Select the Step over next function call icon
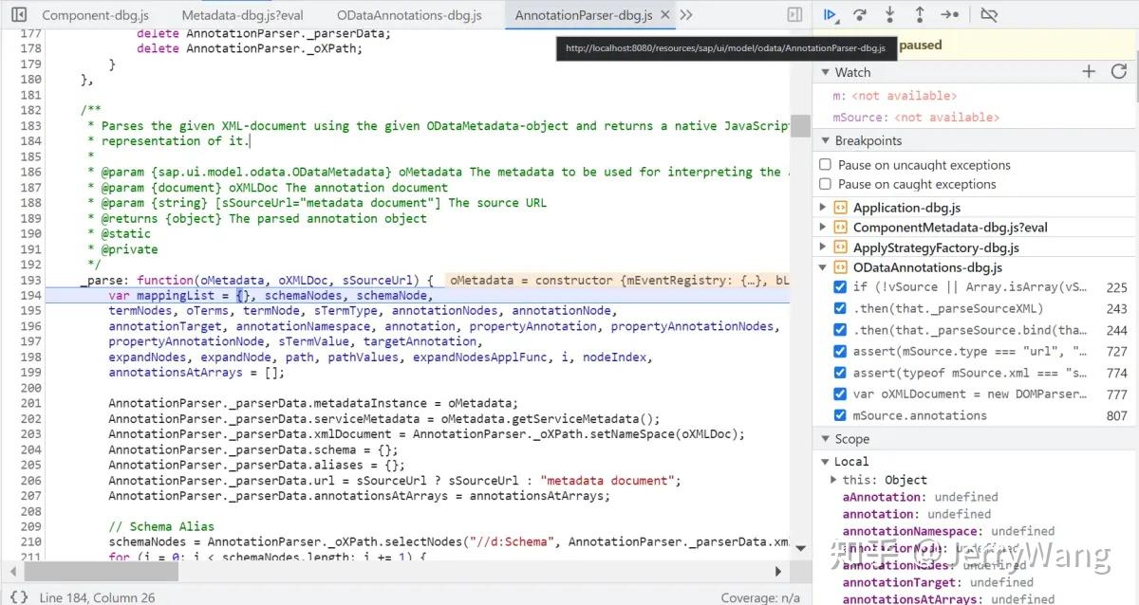This screenshot has width=1139, height=605. pos(858,14)
